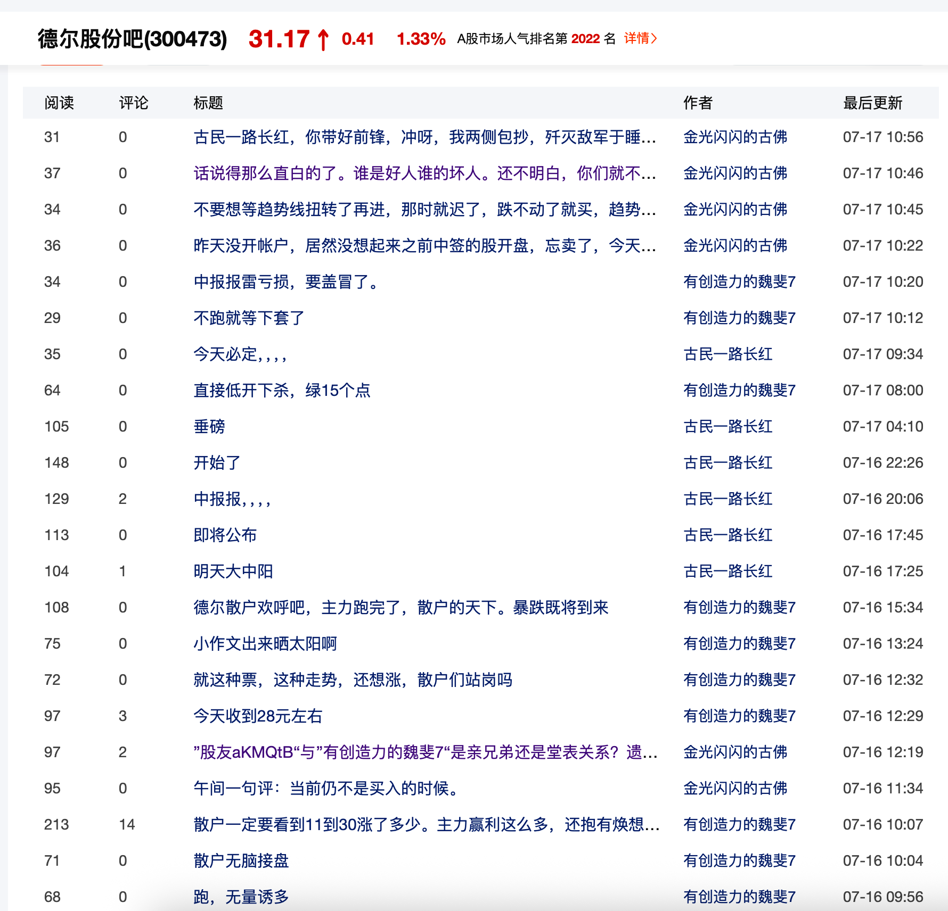The width and height of the screenshot is (948, 911).
Task: Open post 跑，无量诱多
Action: point(241,897)
